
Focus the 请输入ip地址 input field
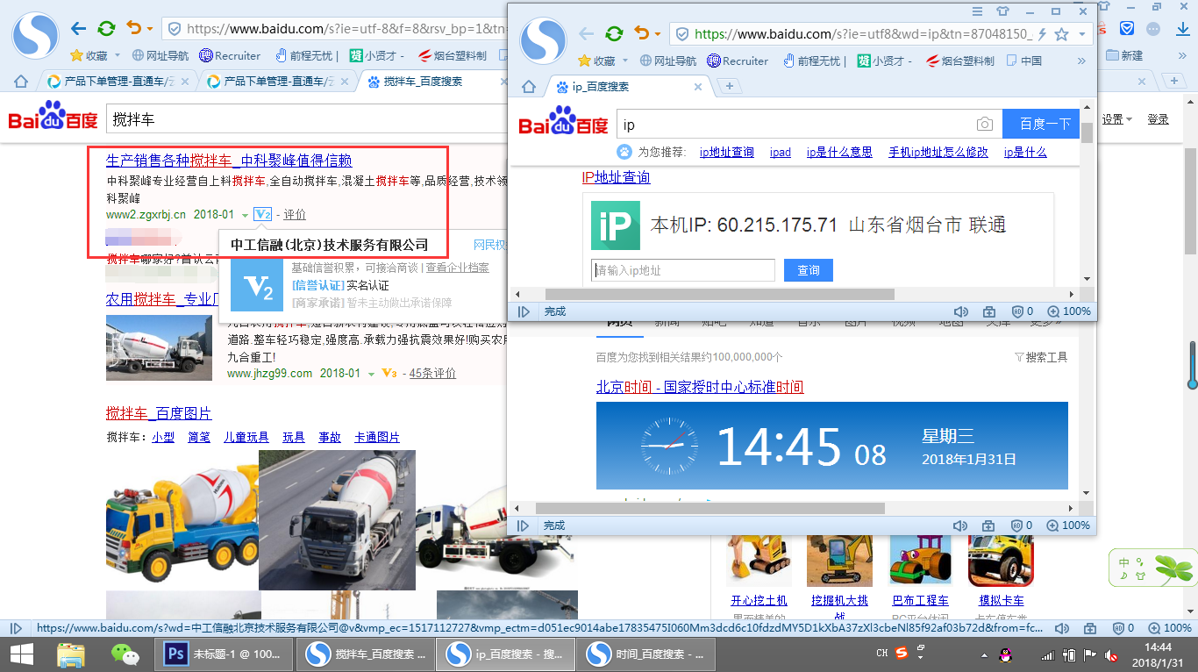click(x=683, y=270)
